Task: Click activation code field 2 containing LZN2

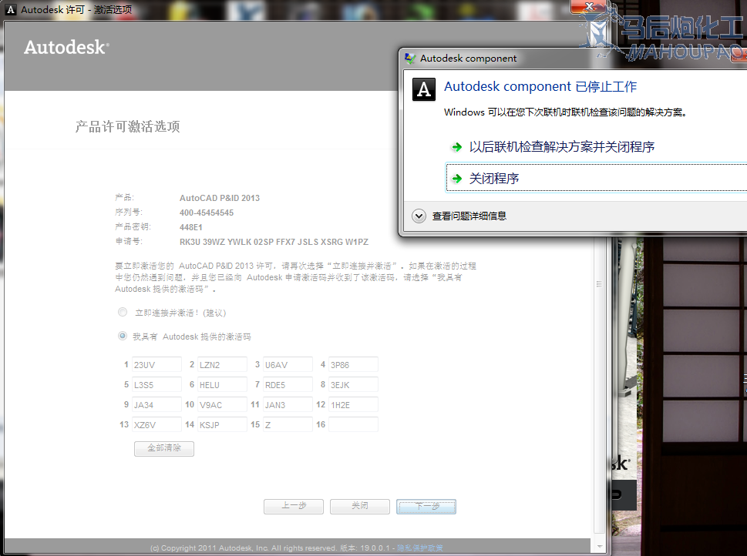Action: click(x=223, y=365)
